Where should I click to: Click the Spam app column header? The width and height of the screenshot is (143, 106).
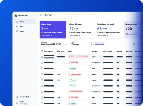pos(129,51)
